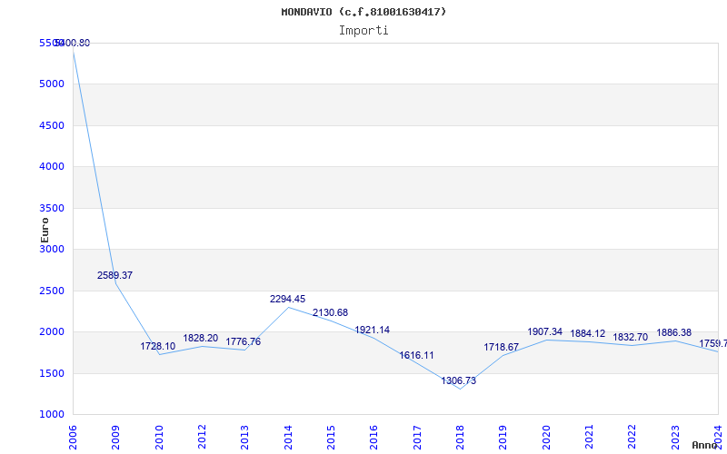Screen dimensions: 727x454
Task: Click the data label 1776.76
Action: pyautogui.click(x=244, y=342)
